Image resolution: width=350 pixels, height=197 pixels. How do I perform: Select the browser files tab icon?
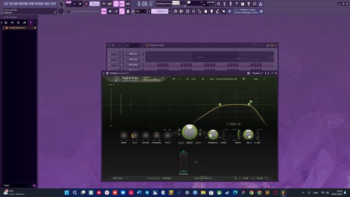coord(6,22)
